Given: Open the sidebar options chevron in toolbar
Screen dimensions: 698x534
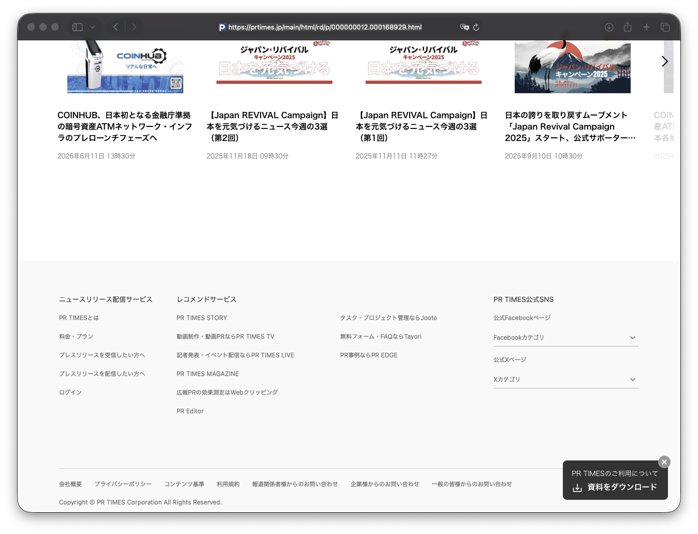Looking at the screenshot, I should click(x=92, y=27).
